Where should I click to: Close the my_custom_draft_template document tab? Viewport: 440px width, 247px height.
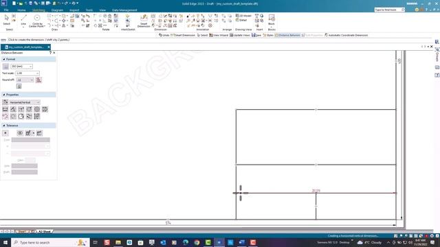tap(49, 47)
